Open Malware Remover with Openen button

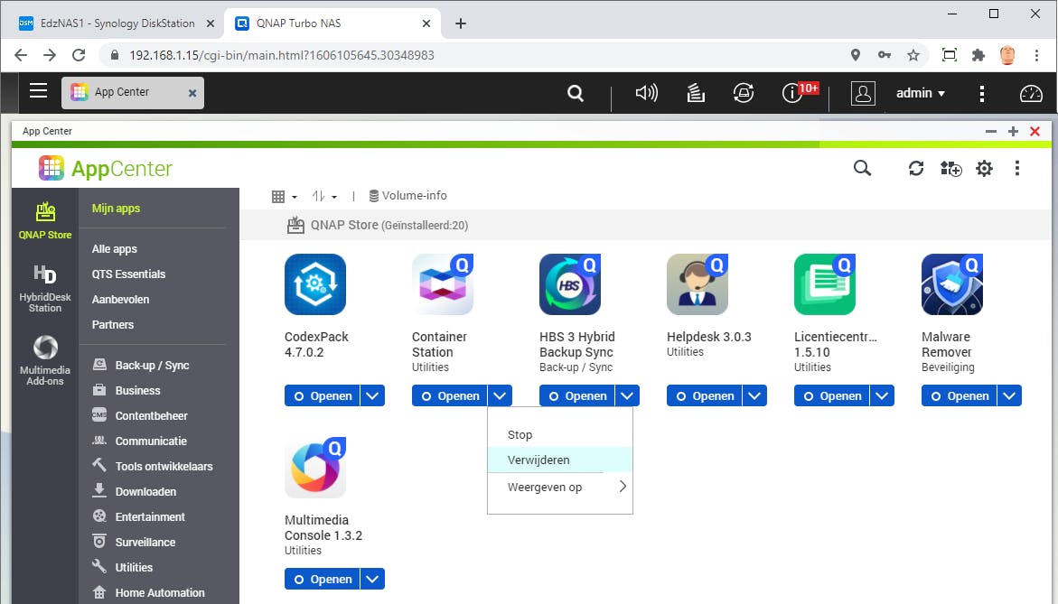tap(960, 395)
